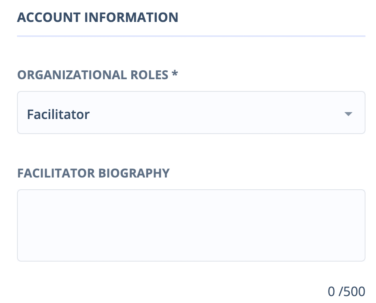Screen dimensions: 376x303
Task: Click the Account Information section title
Action: pos(97,17)
